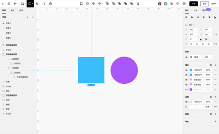The width and height of the screenshot is (219, 134).
Task: Click the cloud upload icon
Action: pyautogui.click(x=178, y=4)
